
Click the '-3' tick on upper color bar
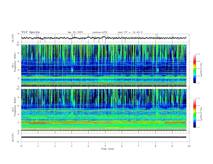198,54
